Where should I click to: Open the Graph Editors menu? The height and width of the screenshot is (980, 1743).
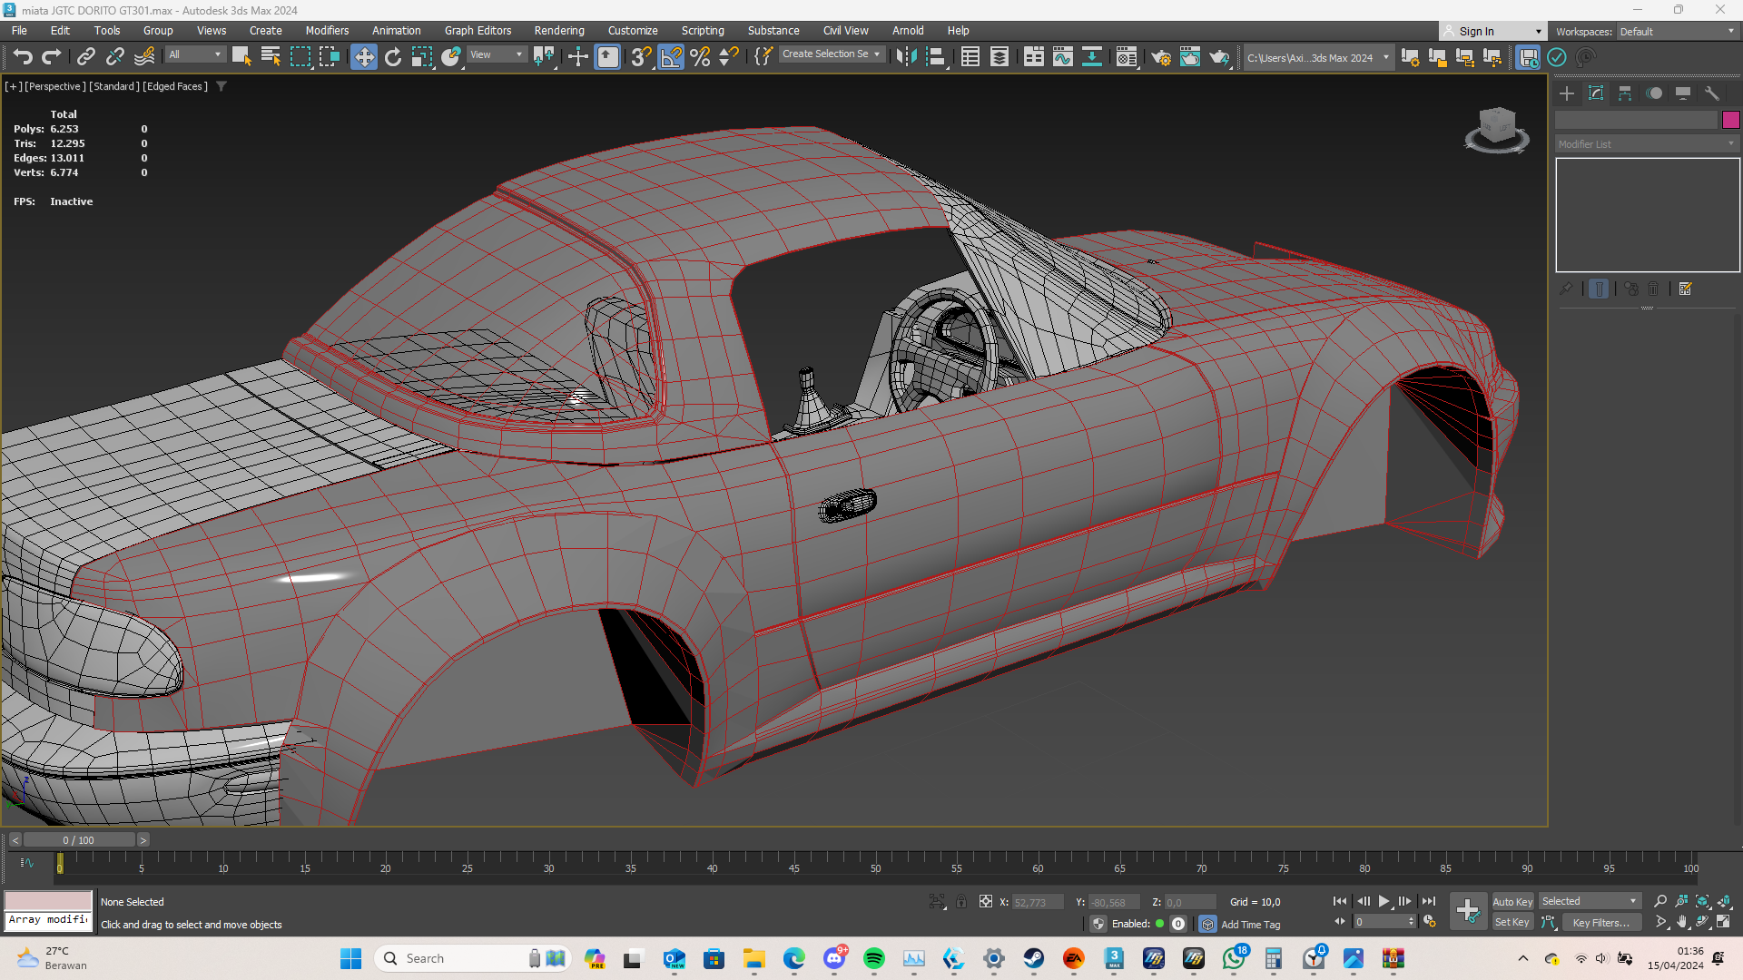click(478, 30)
